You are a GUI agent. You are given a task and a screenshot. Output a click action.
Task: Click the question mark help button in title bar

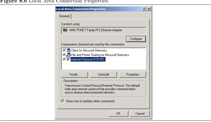144,9
